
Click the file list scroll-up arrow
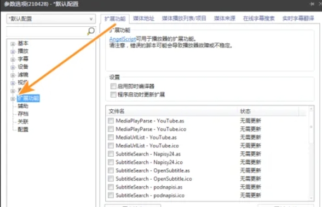point(311,109)
